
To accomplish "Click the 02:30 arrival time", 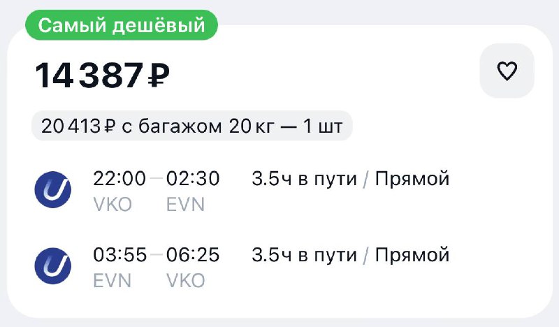I will pos(193,180).
